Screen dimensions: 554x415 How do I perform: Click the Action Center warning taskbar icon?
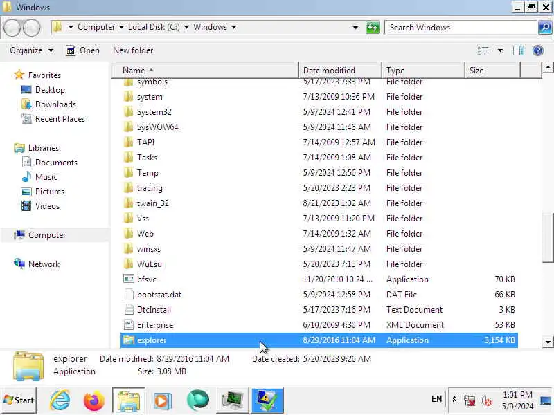click(x=267, y=400)
